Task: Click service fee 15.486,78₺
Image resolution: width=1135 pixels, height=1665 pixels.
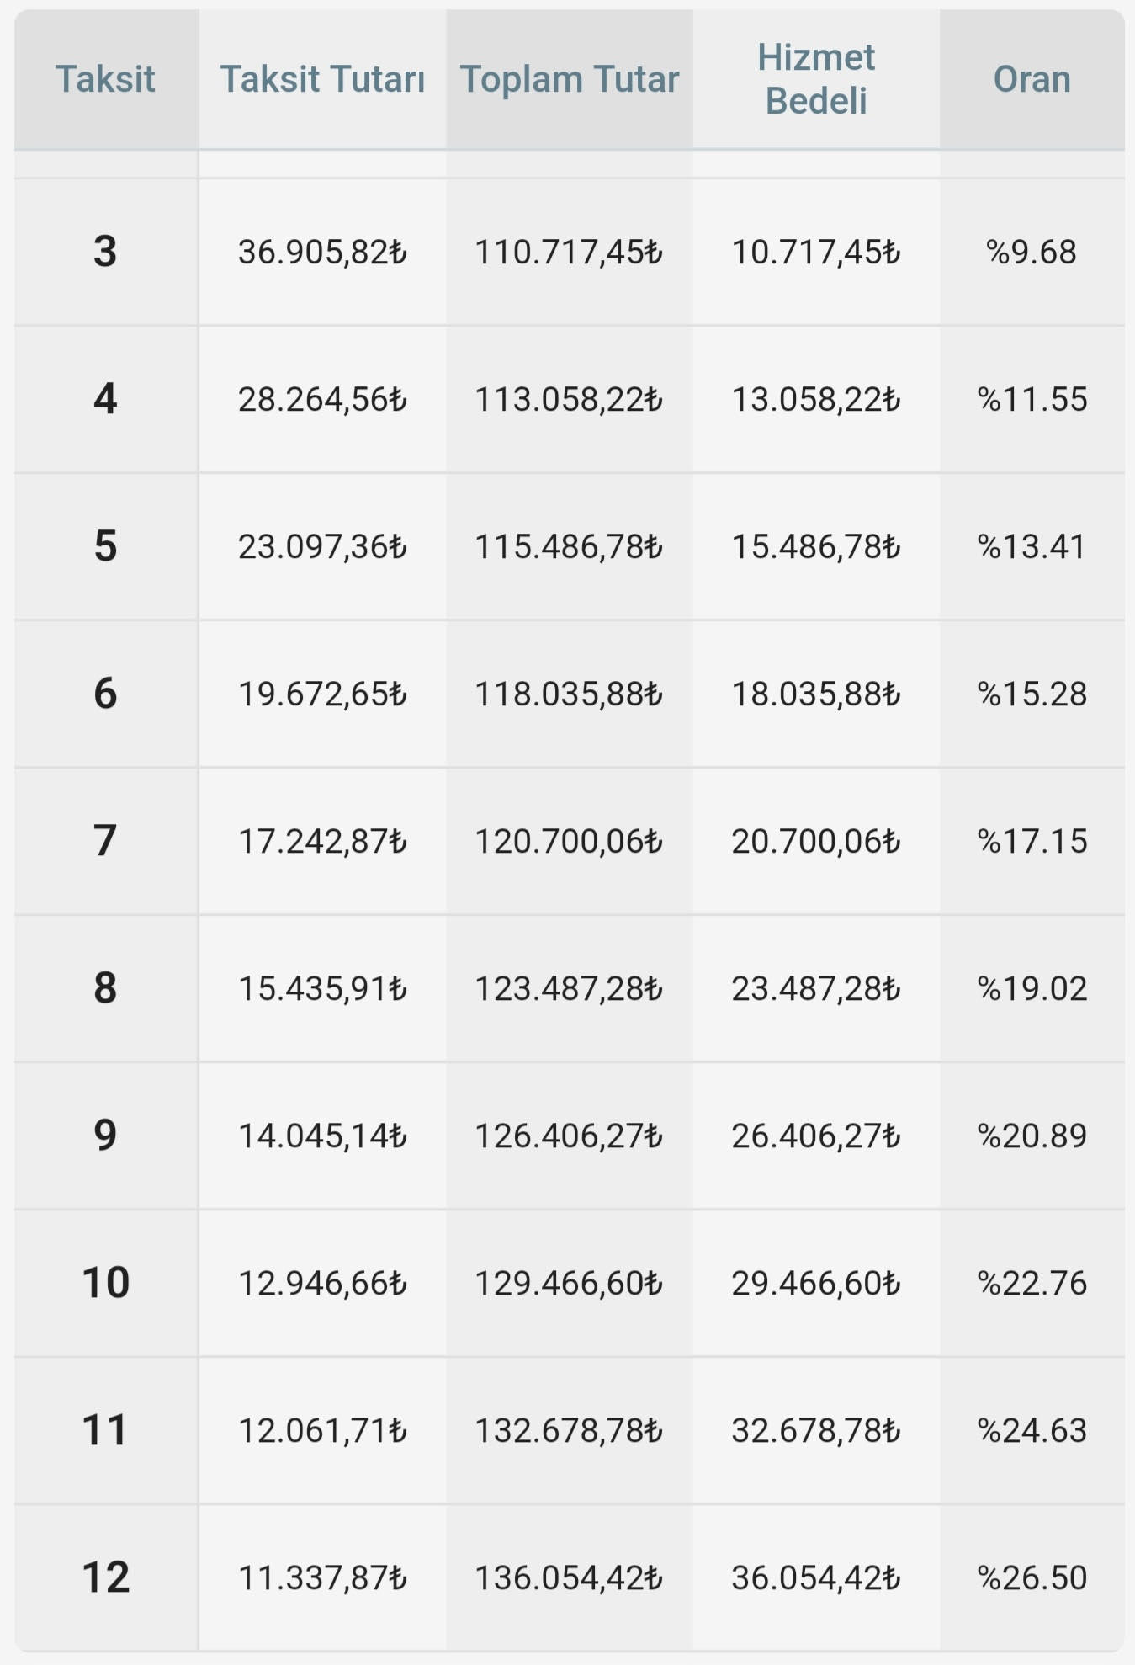Action: click(x=816, y=546)
